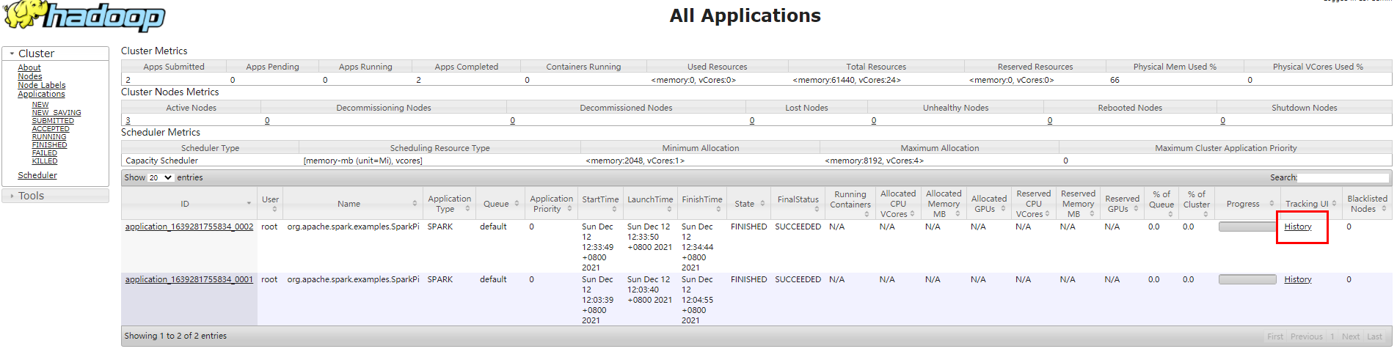1397x357 pixels.
Task: Open the About link in sidebar
Action: [29, 67]
